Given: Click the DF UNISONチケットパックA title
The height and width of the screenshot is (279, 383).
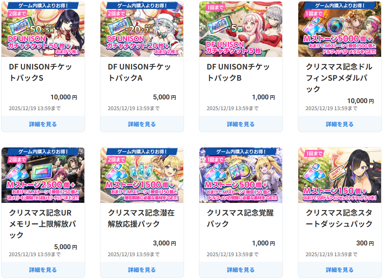Looking at the screenshot, I should [x=139, y=72].
